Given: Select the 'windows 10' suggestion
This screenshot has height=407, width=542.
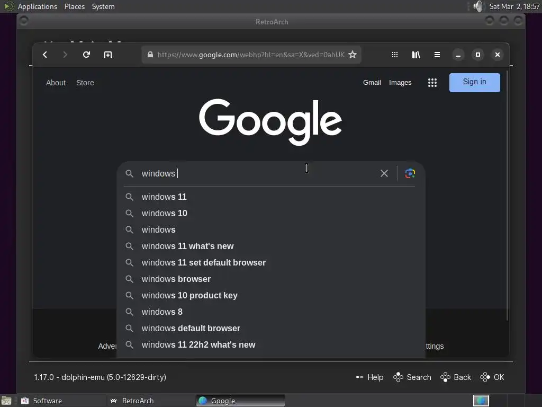Looking at the screenshot, I should 271,213.
